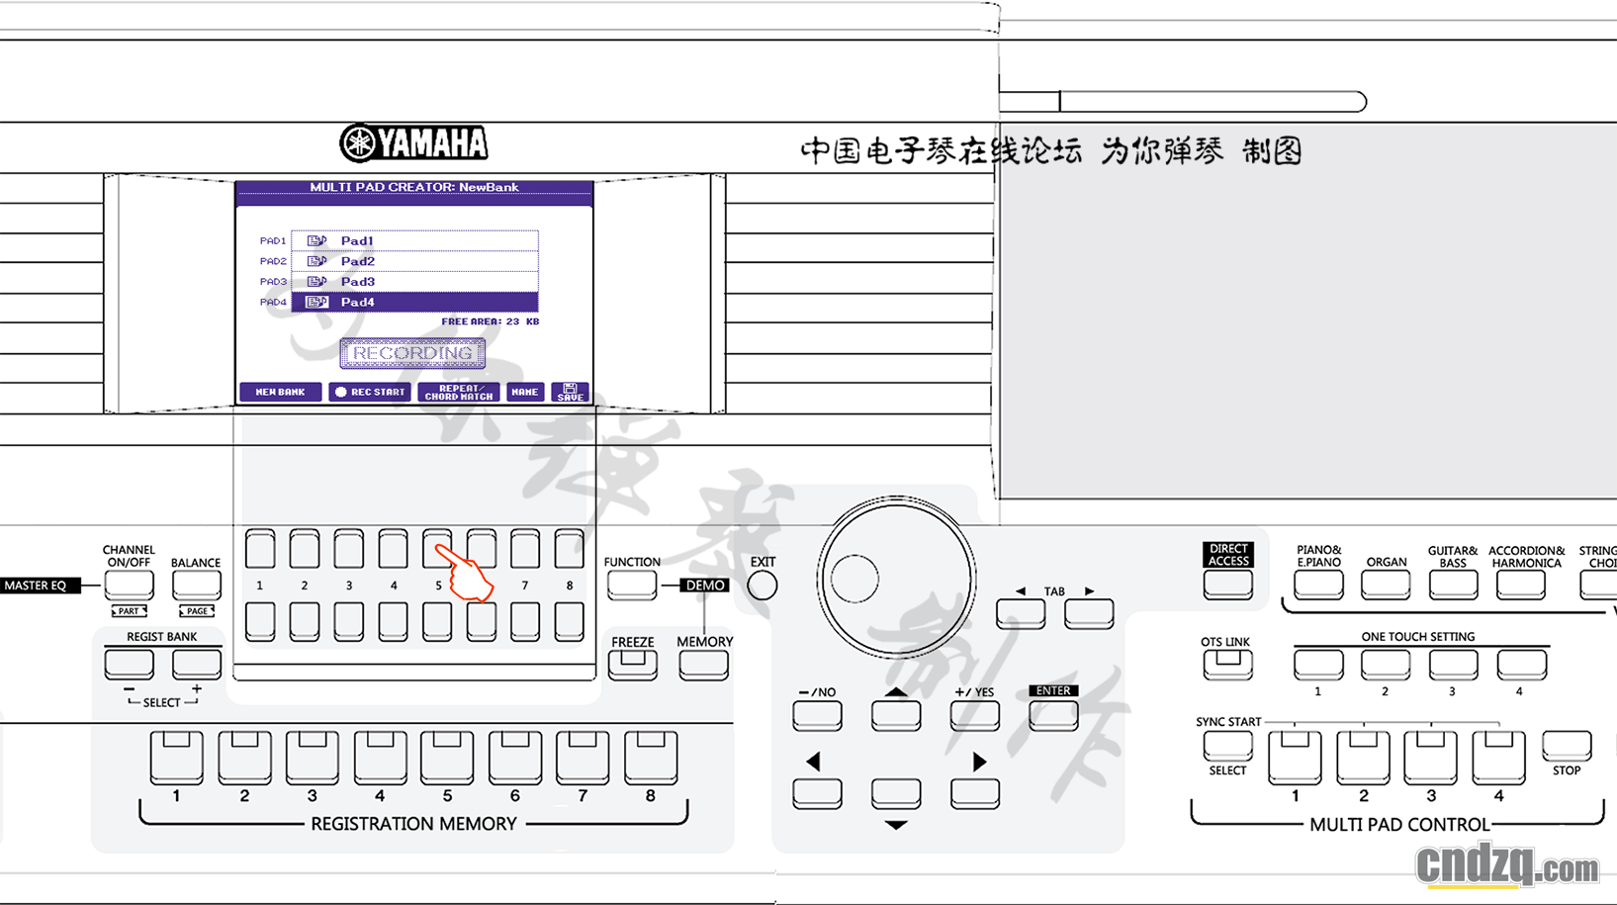1617x905 pixels.
Task: Open REPEAT / CHORD MATCH on the display
Action: tap(459, 392)
